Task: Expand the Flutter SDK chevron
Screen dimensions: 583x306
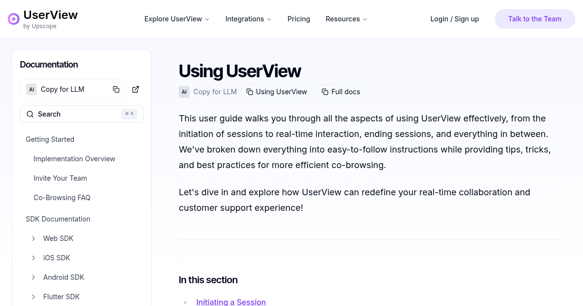Action: tap(34, 297)
